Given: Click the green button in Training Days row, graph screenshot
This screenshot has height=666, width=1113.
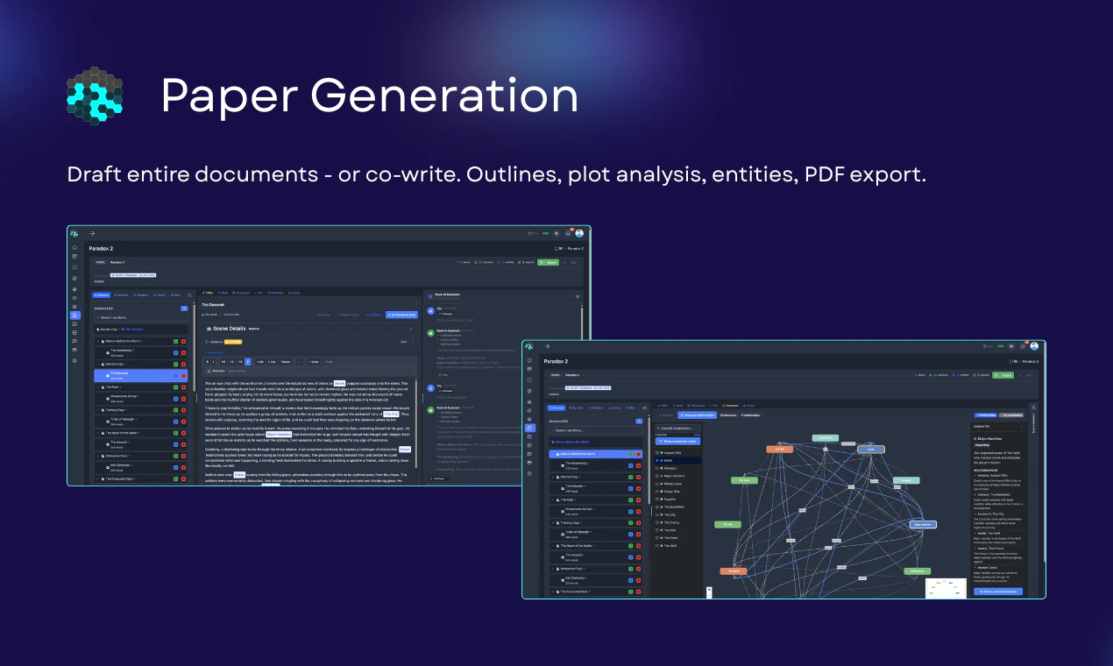Looking at the screenshot, I should coord(630,523).
